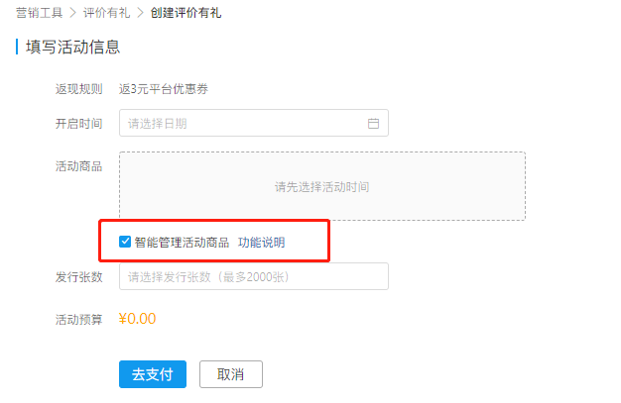Click the dashed 请先选择活动时间 product area

pos(322,186)
